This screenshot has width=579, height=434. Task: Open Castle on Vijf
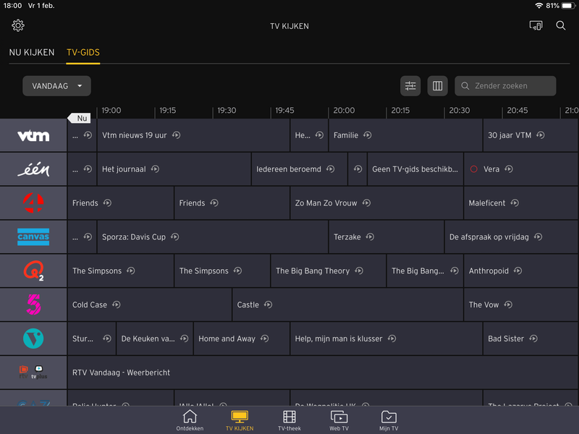coord(348,305)
